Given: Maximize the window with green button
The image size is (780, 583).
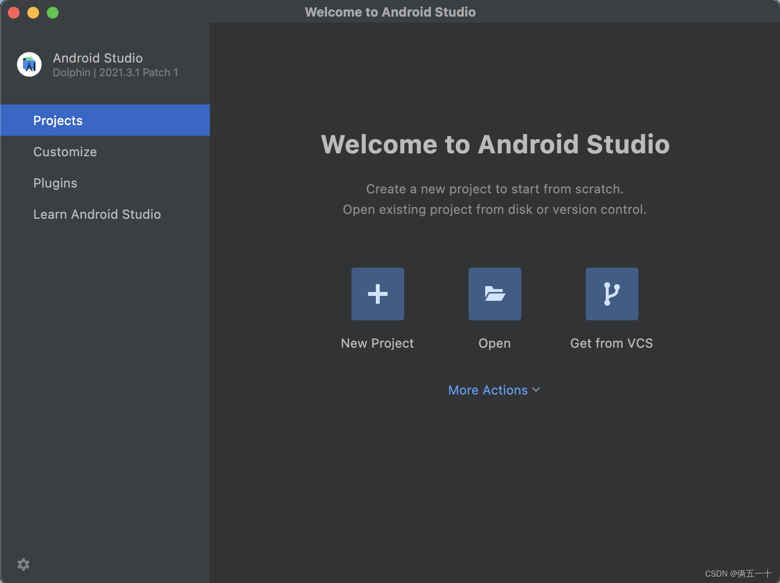Looking at the screenshot, I should click(x=53, y=13).
